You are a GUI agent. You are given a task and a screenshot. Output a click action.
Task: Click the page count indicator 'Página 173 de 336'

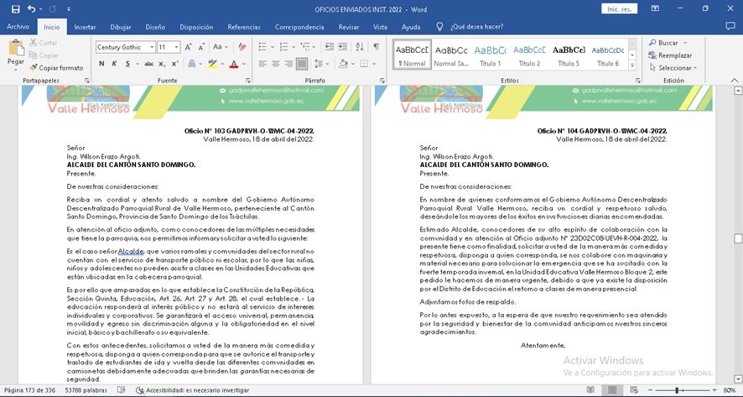point(29,390)
